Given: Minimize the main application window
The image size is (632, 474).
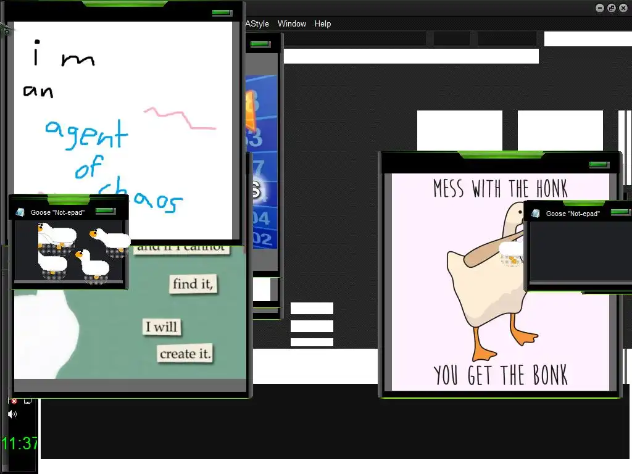Looking at the screenshot, I should (600, 8).
